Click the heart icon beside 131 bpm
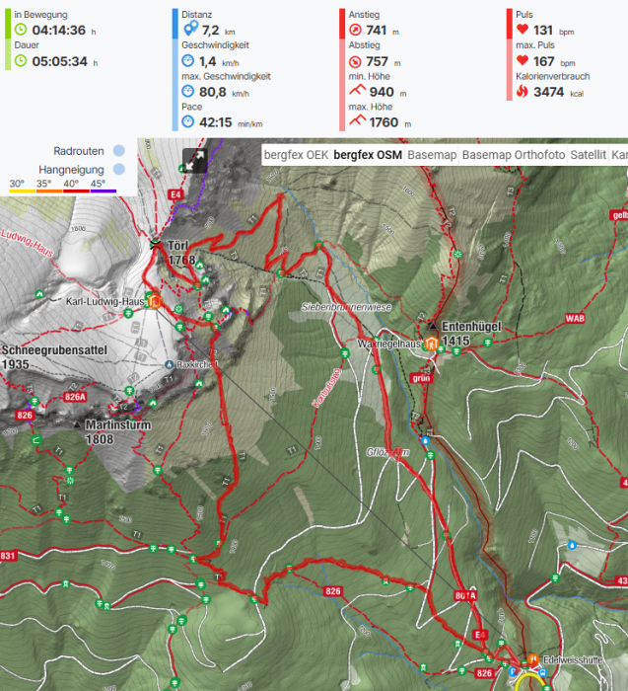The image size is (628, 691). point(523,29)
